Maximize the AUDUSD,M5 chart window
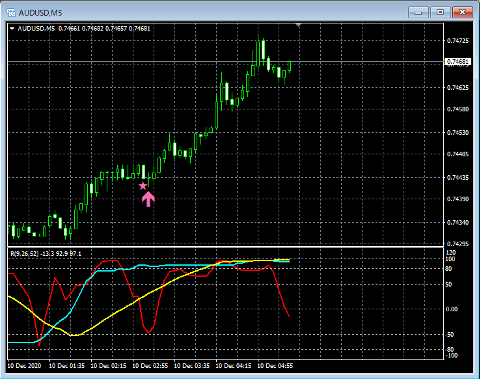 pyautogui.click(x=441, y=12)
